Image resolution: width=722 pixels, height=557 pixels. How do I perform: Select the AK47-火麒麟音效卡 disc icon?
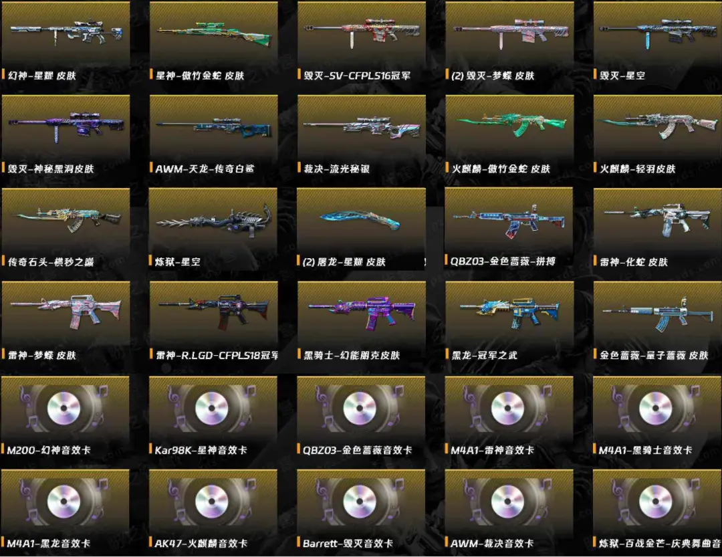(212, 502)
